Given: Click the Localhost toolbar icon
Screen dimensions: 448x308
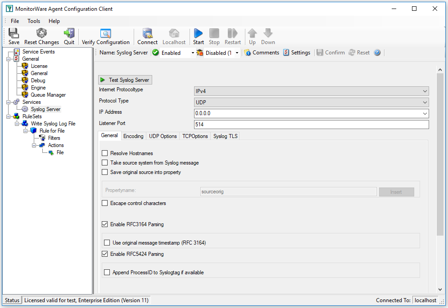Looking at the screenshot, I should coord(174,33).
